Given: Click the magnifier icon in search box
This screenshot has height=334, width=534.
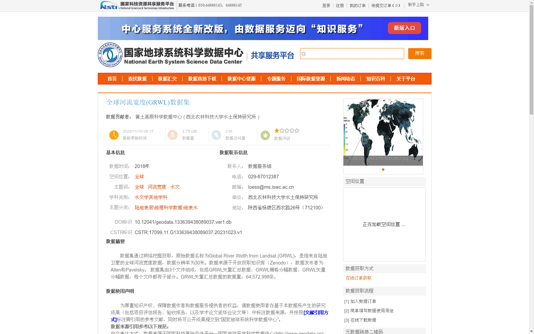Looking at the screenshot, I should (304, 54).
